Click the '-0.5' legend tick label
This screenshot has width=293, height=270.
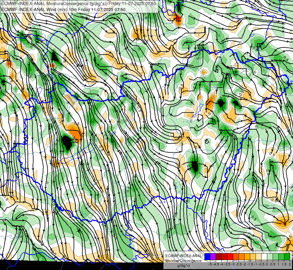pyautogui.click(x=261, y=264)
